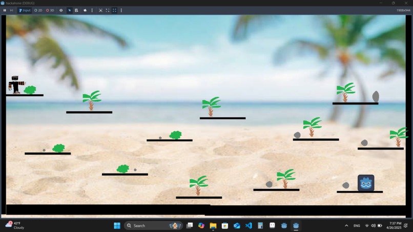Open Task View on the taskbar
This screenshot has height=232, width=413.
click(x=190, y=226)
